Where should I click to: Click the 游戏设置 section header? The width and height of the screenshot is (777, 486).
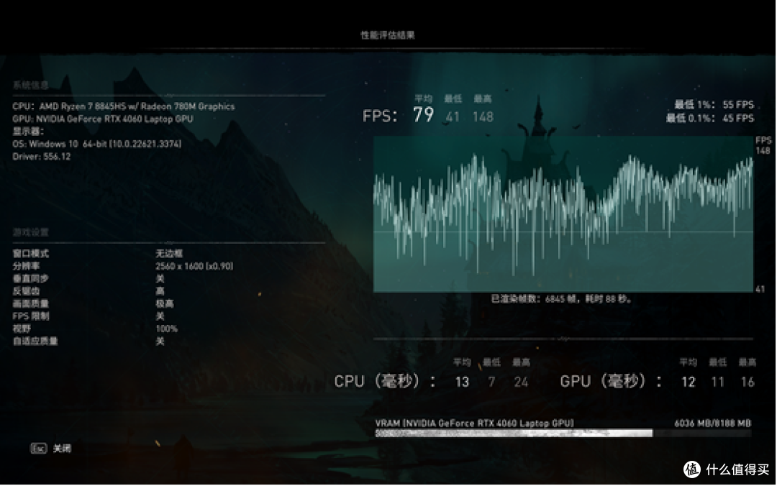(31, 232)
